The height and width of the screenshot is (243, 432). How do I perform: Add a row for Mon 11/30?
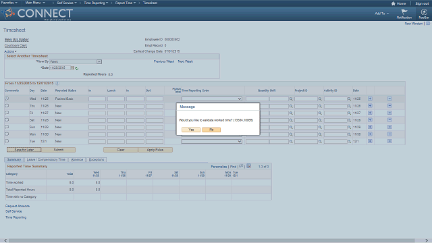click(370, 134)
